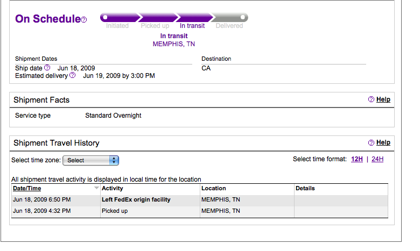Click the question mark next to Ship date
420x251 pixels.
click(47, 68)
